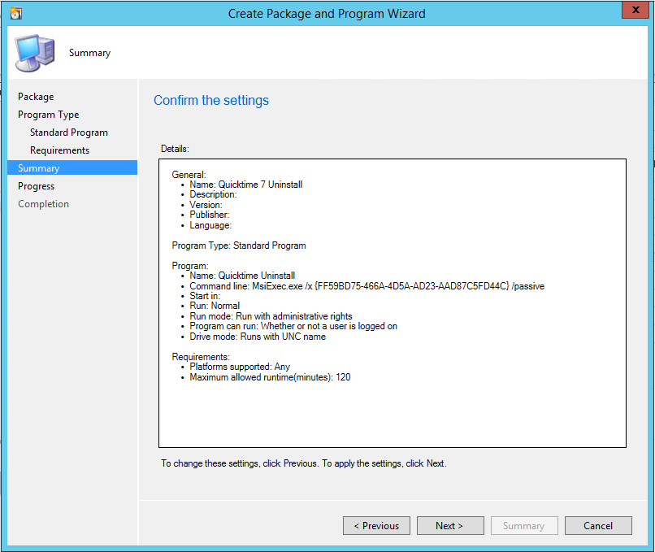Click 'Platforms supported: Any' line
This screenshot has width=655, height=552.
[240, 367]
